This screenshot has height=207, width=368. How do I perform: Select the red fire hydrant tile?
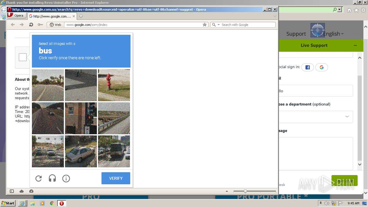click(114, 85)
